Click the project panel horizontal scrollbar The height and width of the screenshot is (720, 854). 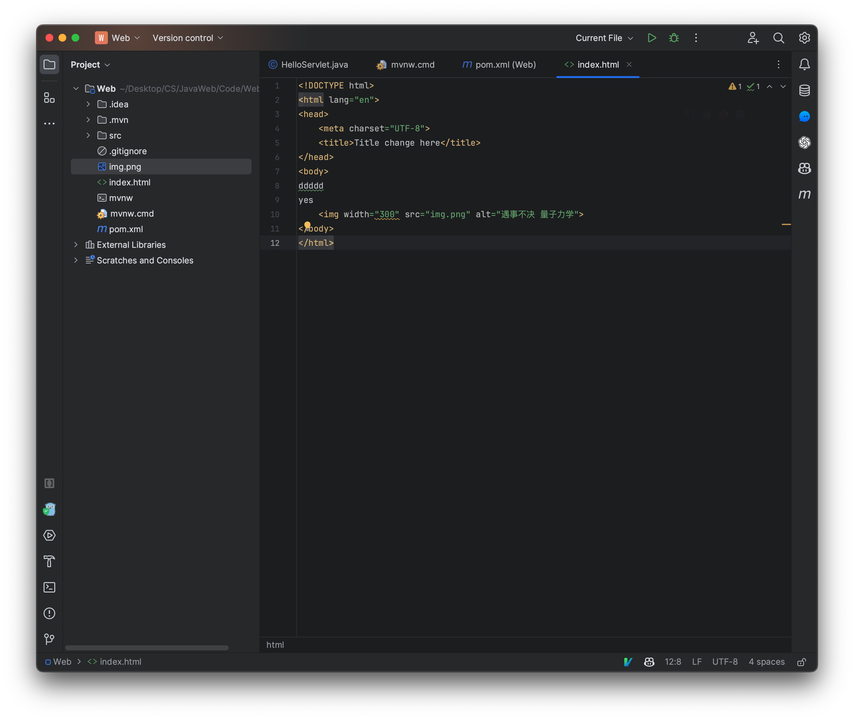point(147,648)
